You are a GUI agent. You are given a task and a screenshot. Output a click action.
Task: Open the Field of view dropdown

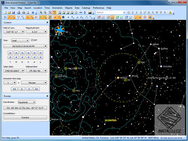click(23, 32)
